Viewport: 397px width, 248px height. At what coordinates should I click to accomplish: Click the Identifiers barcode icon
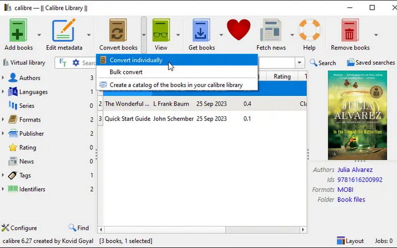point(12,189)
